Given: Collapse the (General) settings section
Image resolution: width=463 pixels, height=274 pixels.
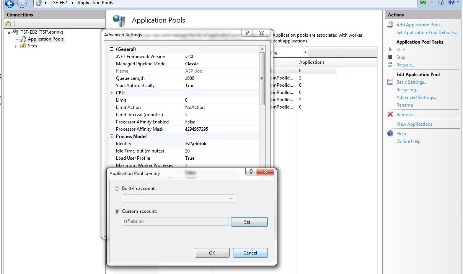Looking at the screenshot, I should [x=112, y=49].
